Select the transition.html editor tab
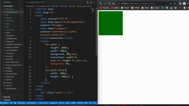189x106 pixels. [x=33, y=2]
